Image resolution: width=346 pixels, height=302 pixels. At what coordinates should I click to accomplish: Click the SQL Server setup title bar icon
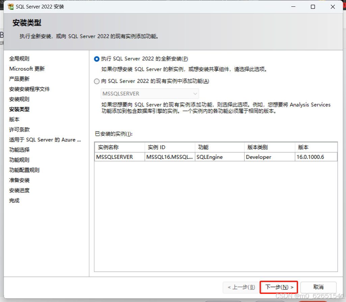tap(10, 7)
